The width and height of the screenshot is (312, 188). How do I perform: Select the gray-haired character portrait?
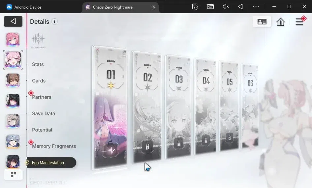tap(13, 121)
